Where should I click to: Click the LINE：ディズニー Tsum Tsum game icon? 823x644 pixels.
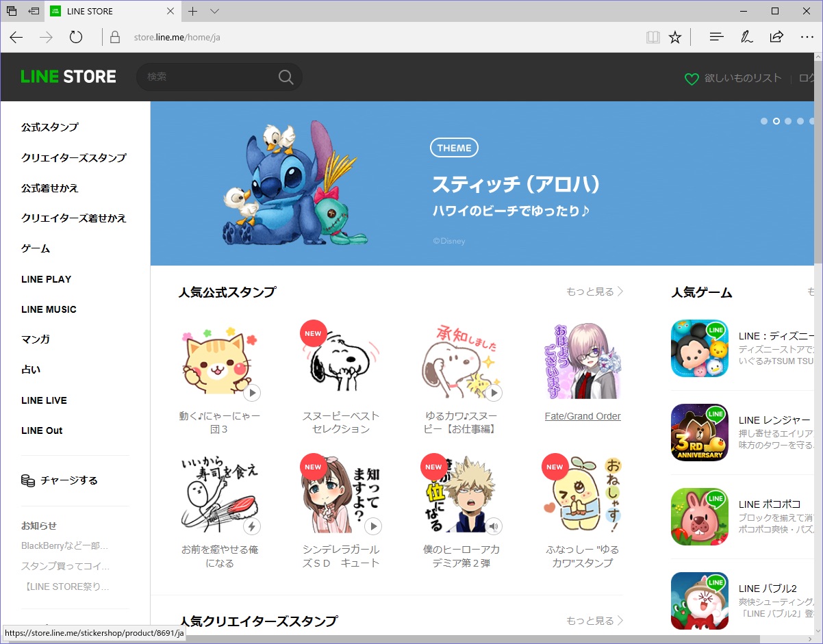[700, 348]
